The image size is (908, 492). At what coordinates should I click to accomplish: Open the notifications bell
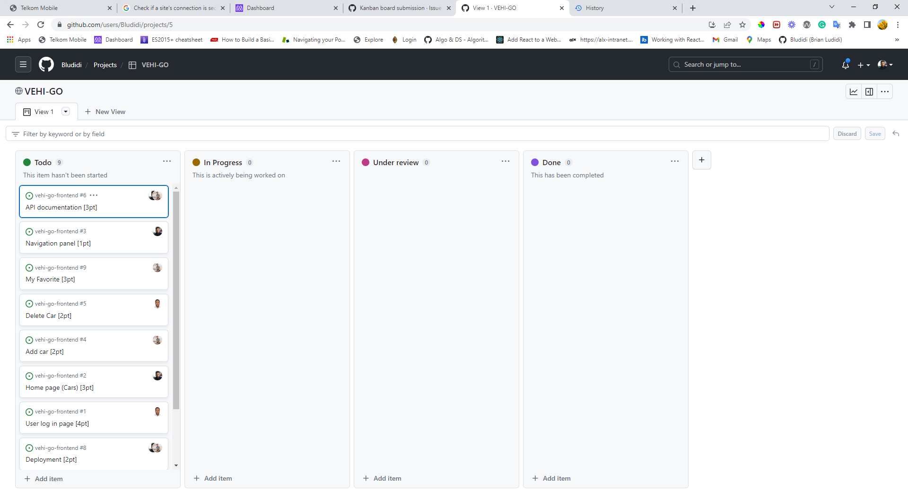tap(845, 64)
